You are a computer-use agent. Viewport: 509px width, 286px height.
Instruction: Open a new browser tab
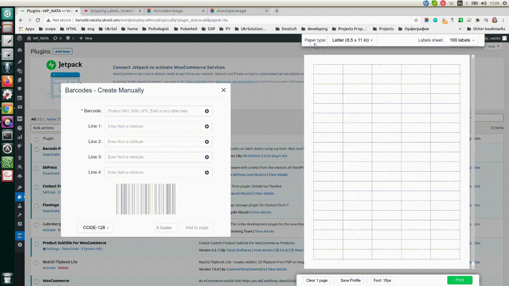pos(277,11)
